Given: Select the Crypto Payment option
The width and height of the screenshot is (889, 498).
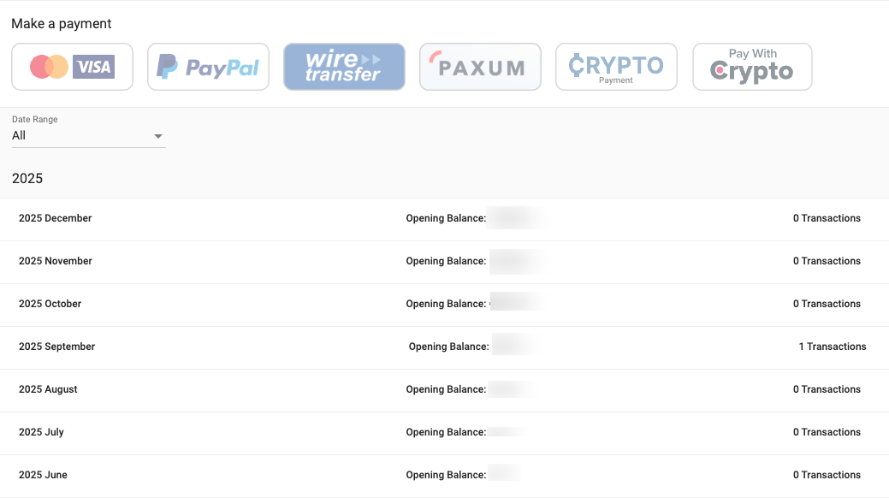Looking at the screenshot, I should (616, 66).
